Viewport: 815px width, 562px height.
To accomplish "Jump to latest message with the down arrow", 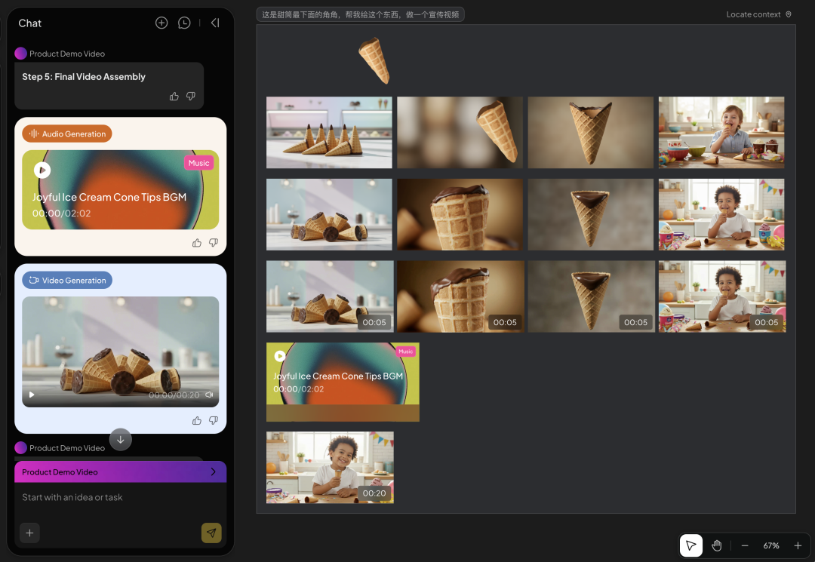I will 120,440.
